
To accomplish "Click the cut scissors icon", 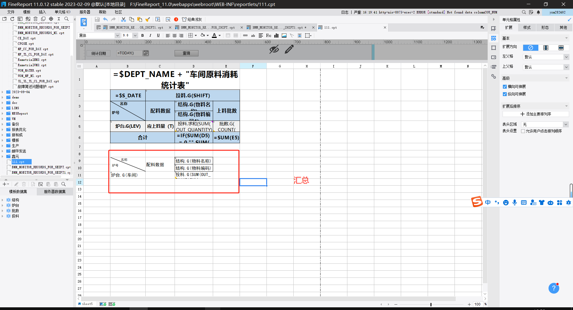I will click(123, 19).
